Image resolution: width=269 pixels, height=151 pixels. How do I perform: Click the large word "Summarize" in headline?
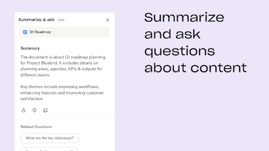(x=184, y=17)
